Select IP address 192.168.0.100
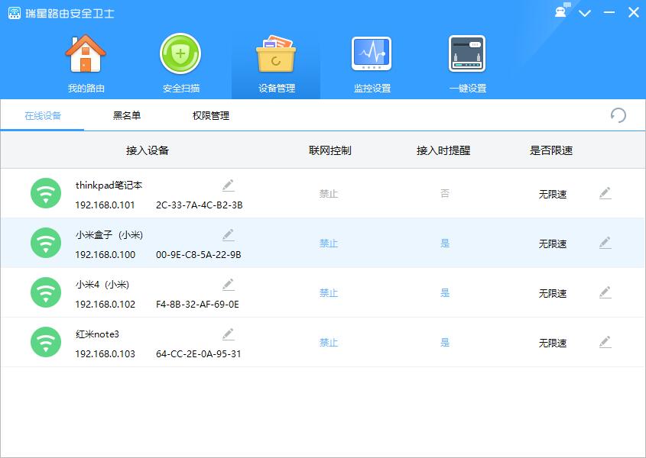This screenshot has height=458, width=646. pos(105,255)
